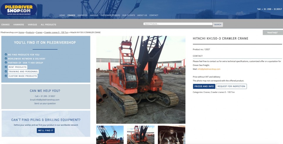The width and height of the screenshot is (283, 144).
Task: Click the email address in Can We Help You box
Action: (x=48, y=100)
